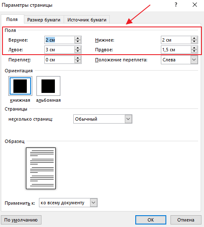Screen dimensions: 204x227
Task: Click the Отмена button
Action: (186, 220)
